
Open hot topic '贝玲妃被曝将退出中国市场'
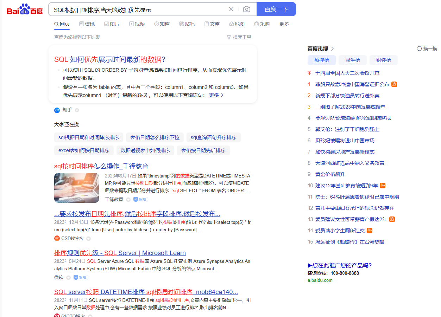(x=345, y=141)
